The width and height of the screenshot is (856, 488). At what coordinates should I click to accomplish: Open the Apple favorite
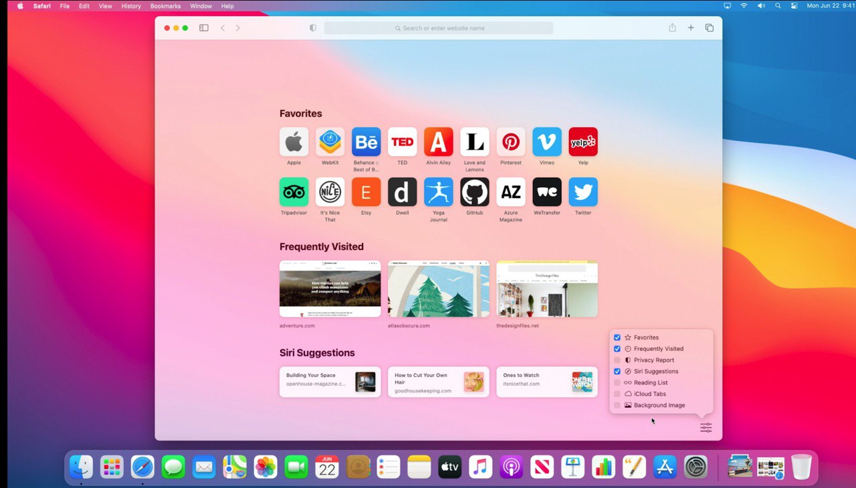(294, 142)
